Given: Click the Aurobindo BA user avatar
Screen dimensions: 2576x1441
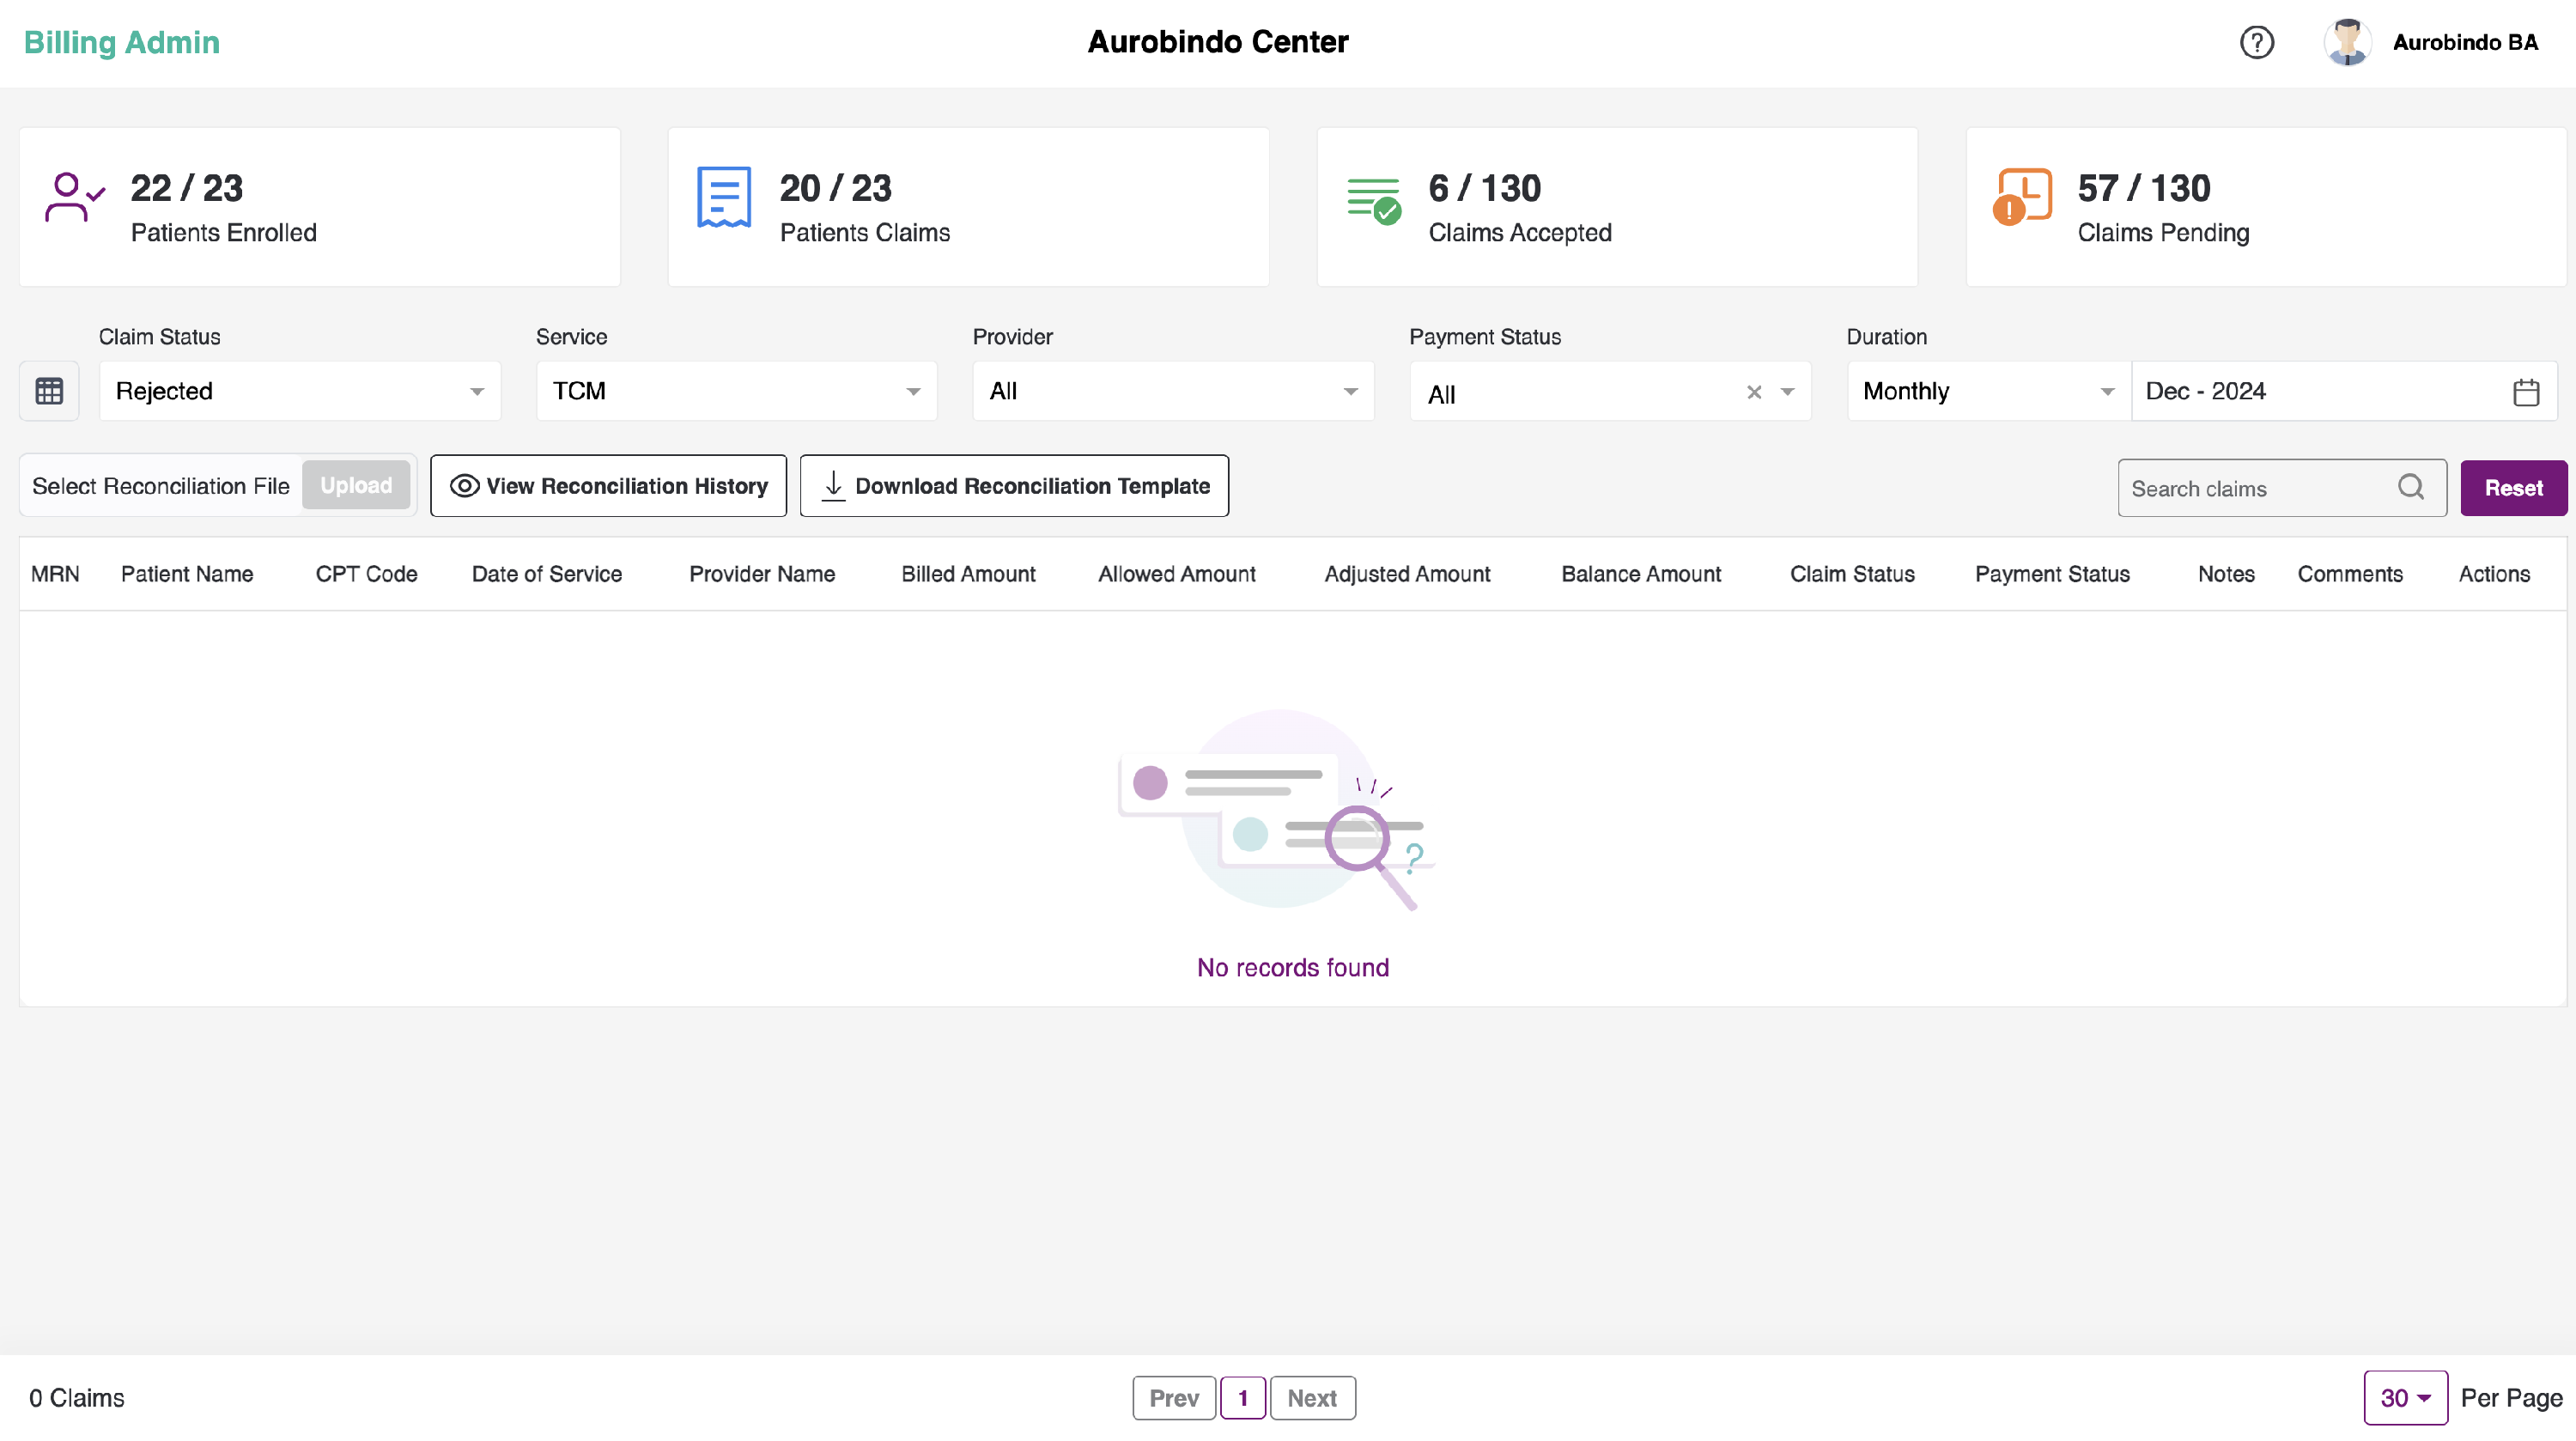Looking at the screenshot, I should pyautogui.click(x=2346, y=42).
